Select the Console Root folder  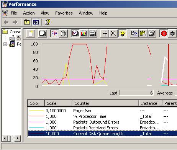point(11,32)
